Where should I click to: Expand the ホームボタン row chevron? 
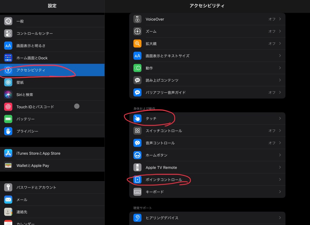point(280,155)
